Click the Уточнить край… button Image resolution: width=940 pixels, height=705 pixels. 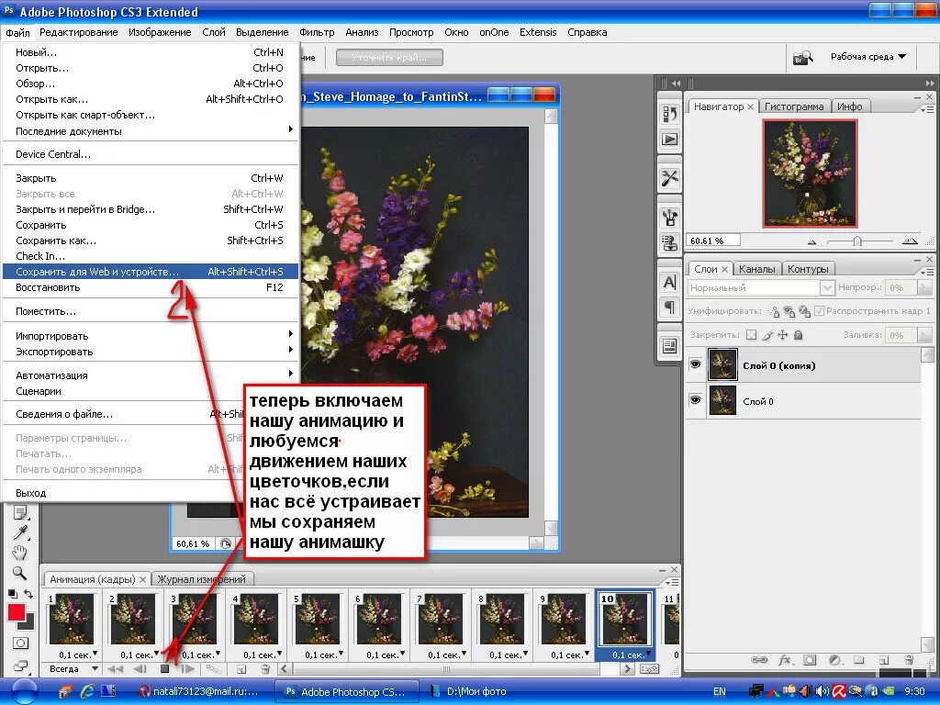(389, 58)
